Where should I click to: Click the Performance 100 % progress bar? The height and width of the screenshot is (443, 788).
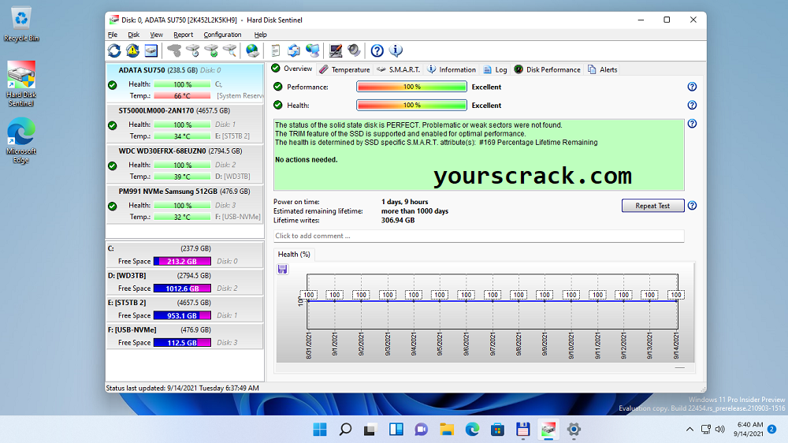[411, 87]
